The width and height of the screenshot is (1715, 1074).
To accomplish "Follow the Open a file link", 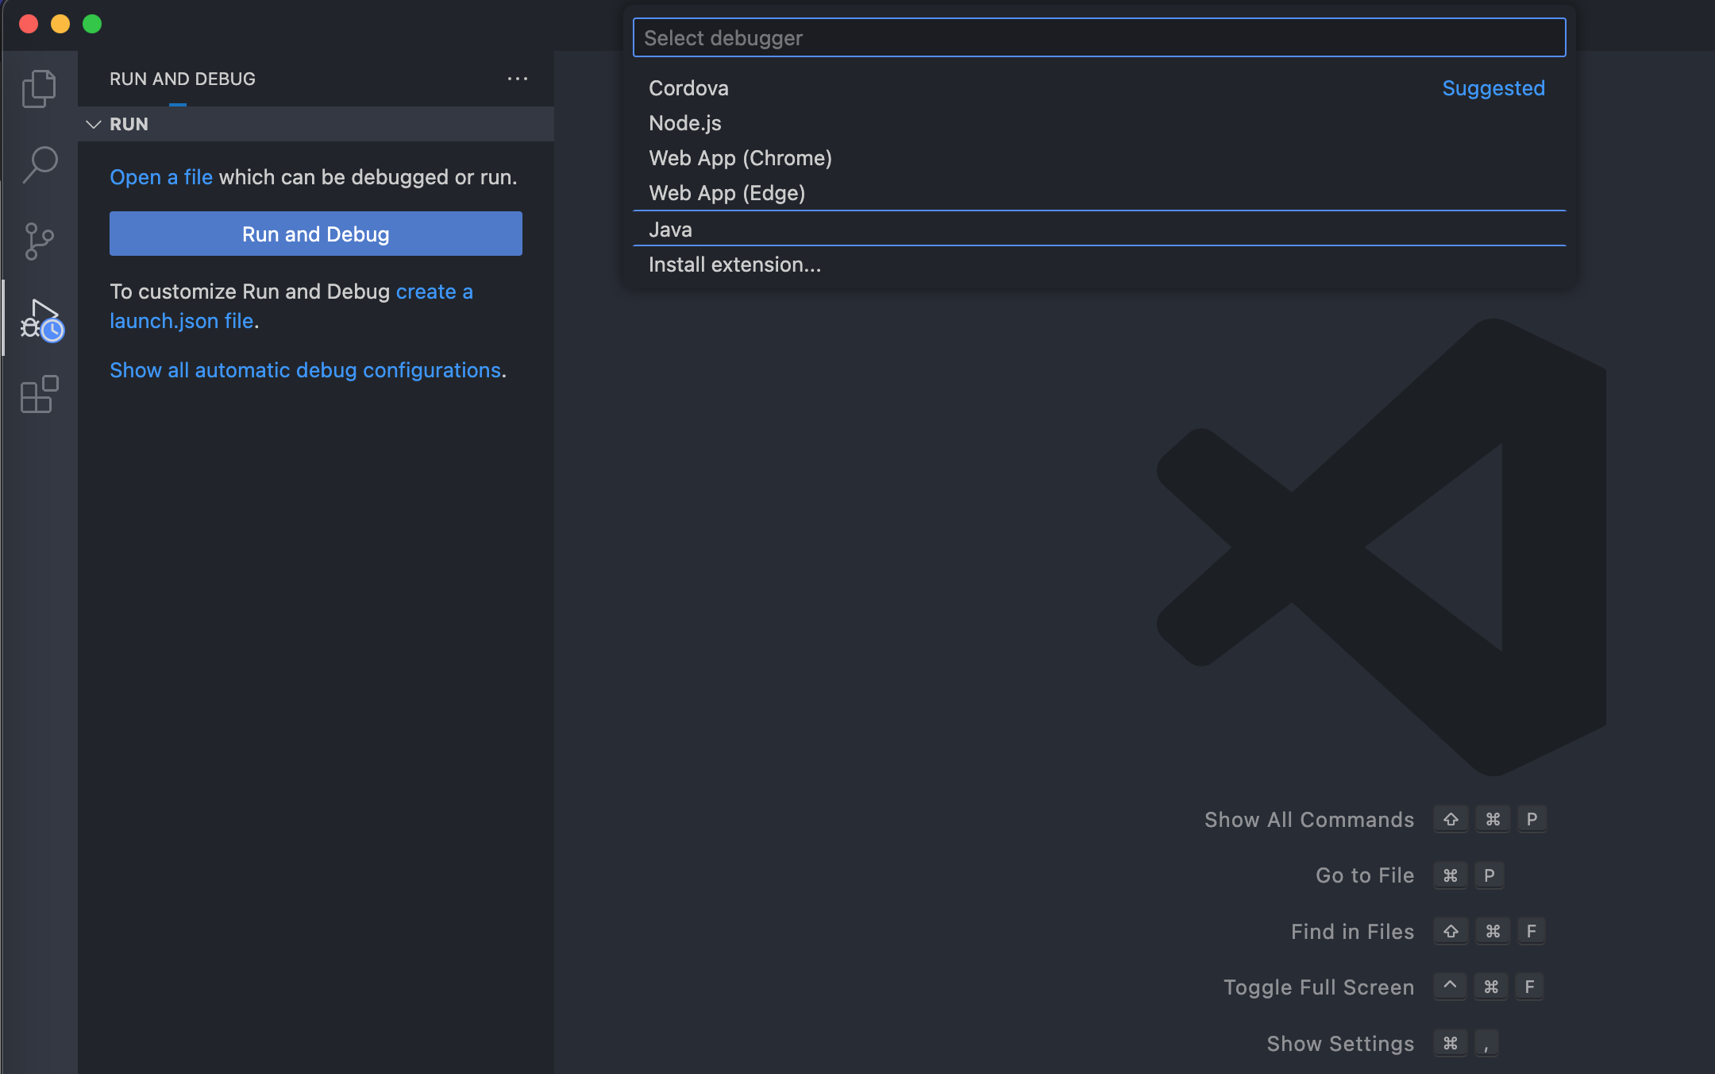I will (x=161, y=177).
